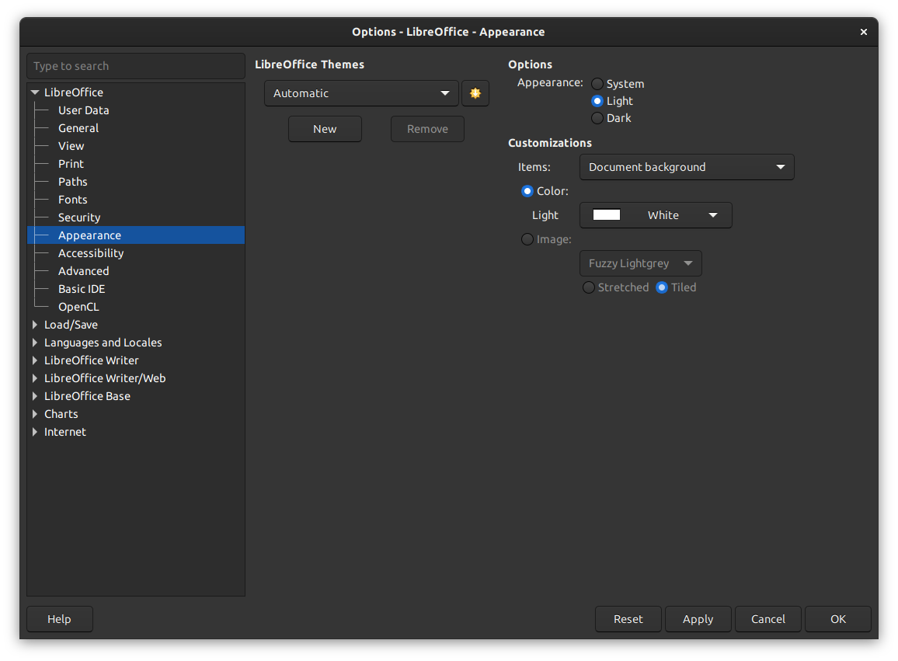Click the New theme button
Screen dimensions: 898x661
point(325,129)
